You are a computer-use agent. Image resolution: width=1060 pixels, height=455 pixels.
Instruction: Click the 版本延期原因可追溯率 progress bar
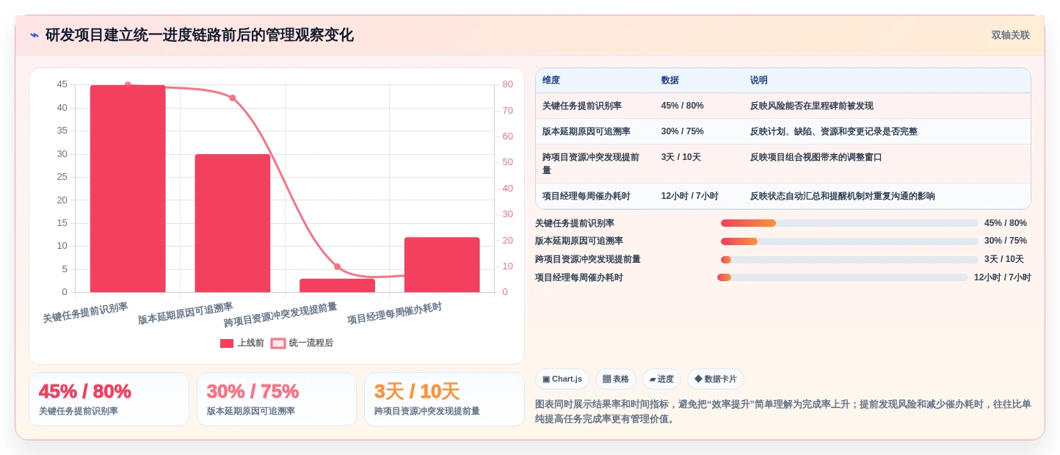(849, 241)
